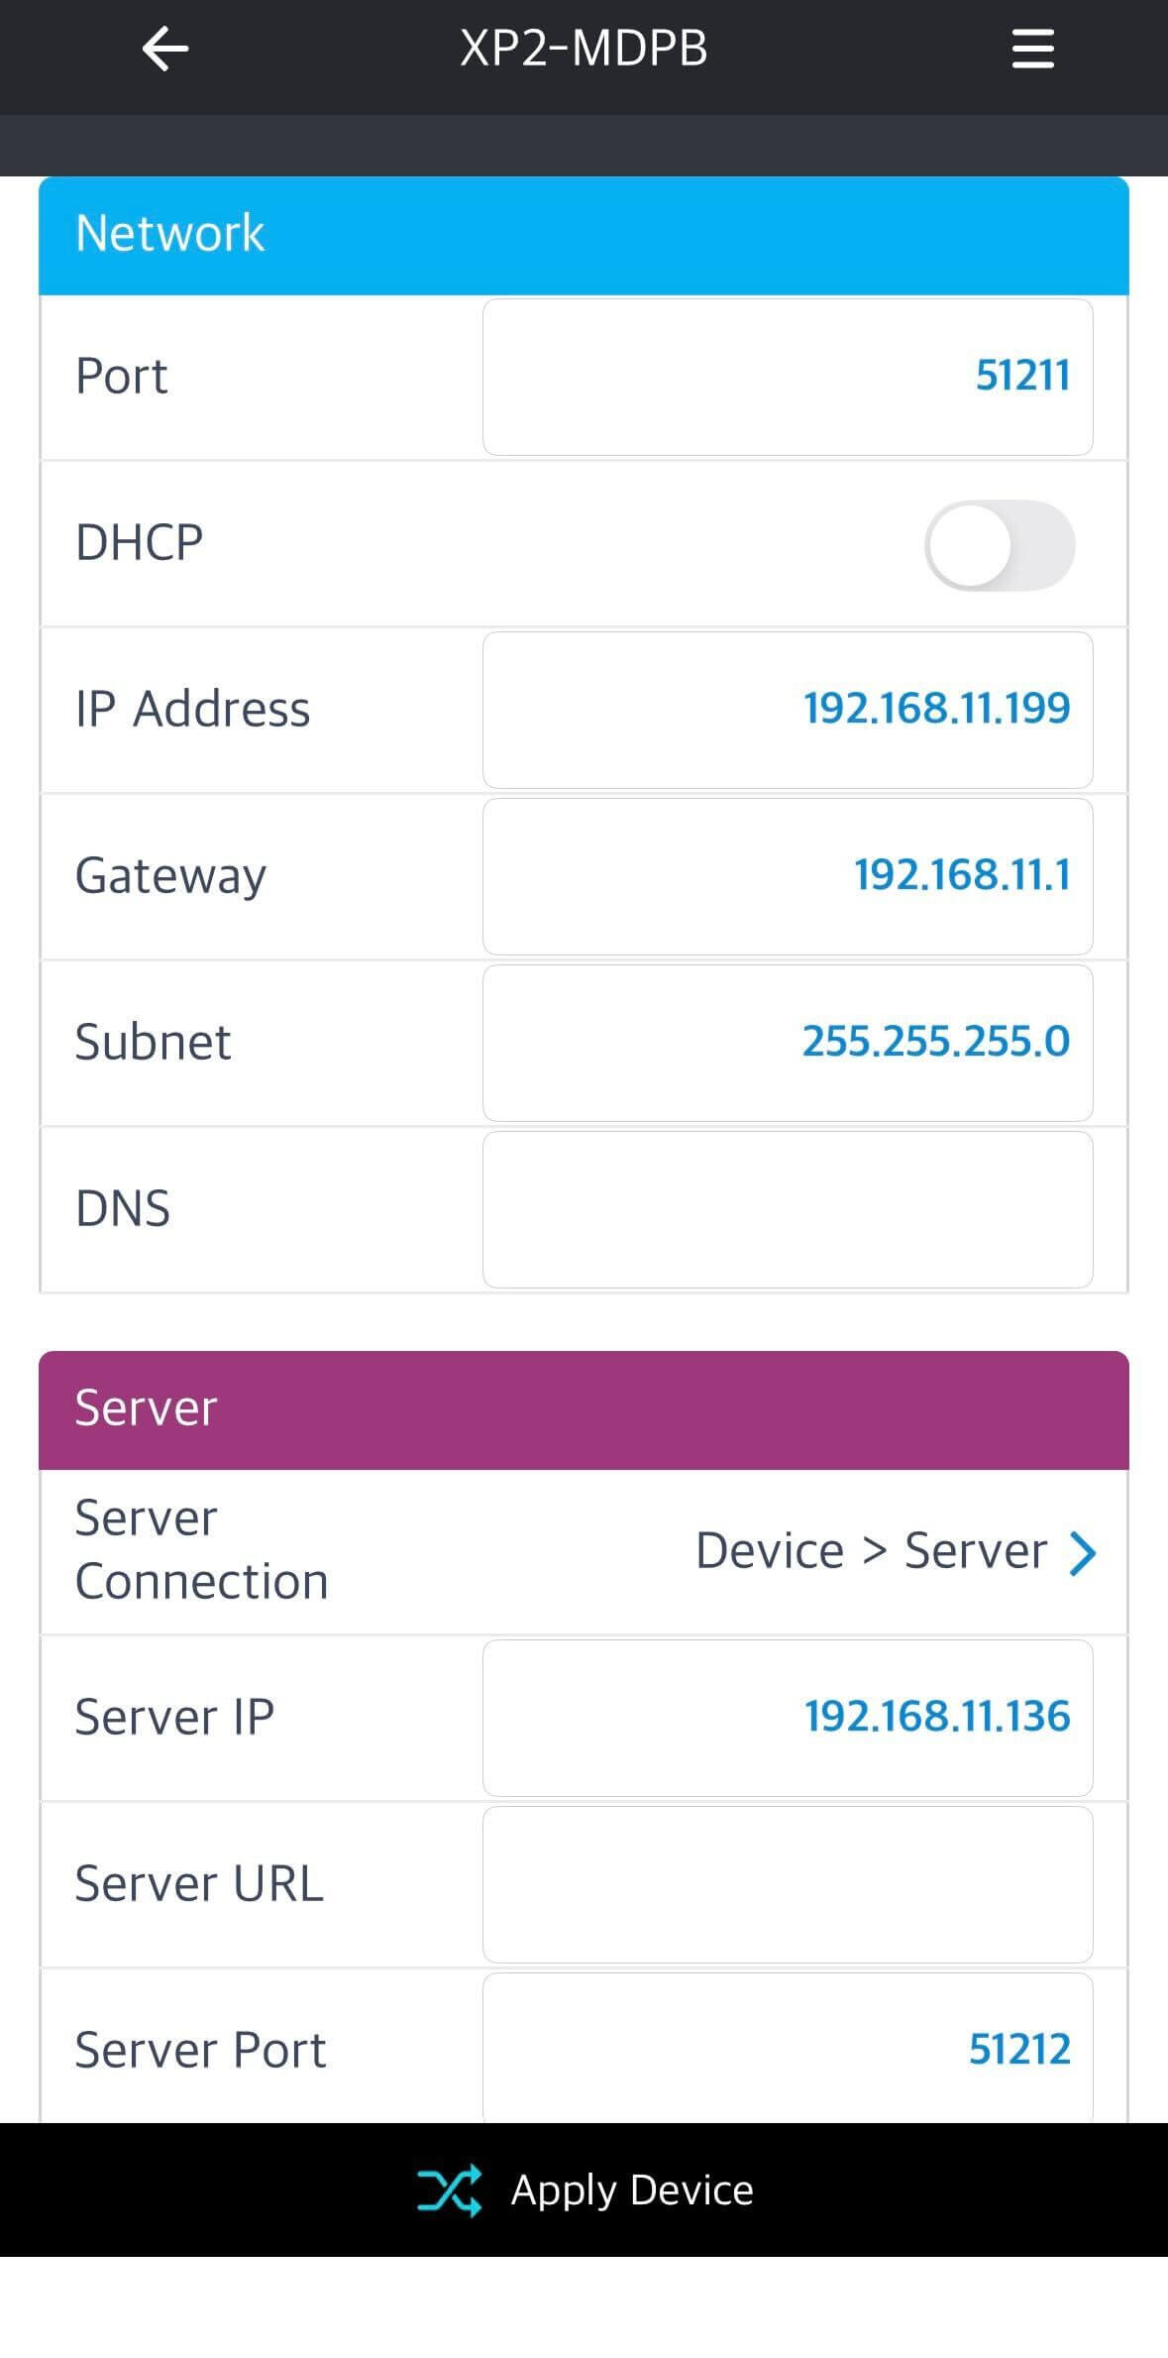Tap the back arrow icon
The image size is (1168, 2358).
[x=165, y=50]
